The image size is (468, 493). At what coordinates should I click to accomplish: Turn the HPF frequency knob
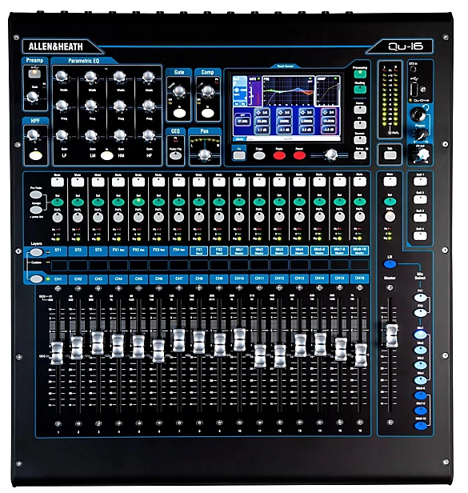(x=33, y=135)
